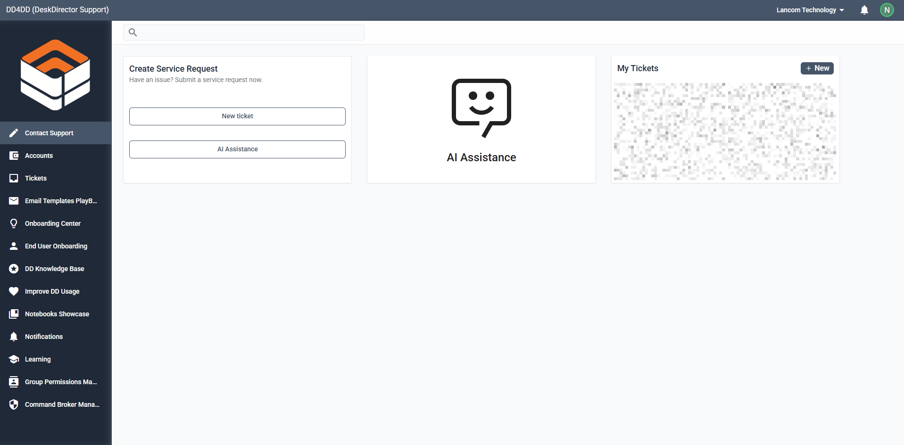Open the user profile avatar N
Screen dimensions: 904x445
[x=887, y=10]
